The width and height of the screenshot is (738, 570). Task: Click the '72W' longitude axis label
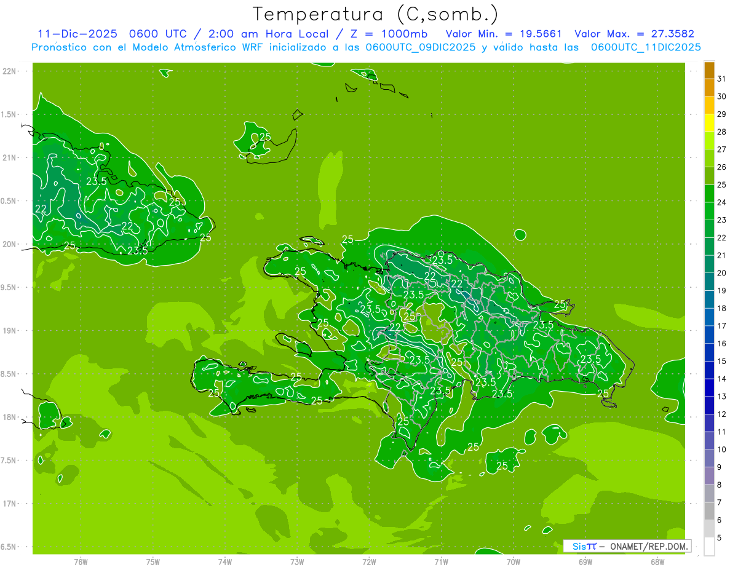pyautogui.click(x=369, y=562)
